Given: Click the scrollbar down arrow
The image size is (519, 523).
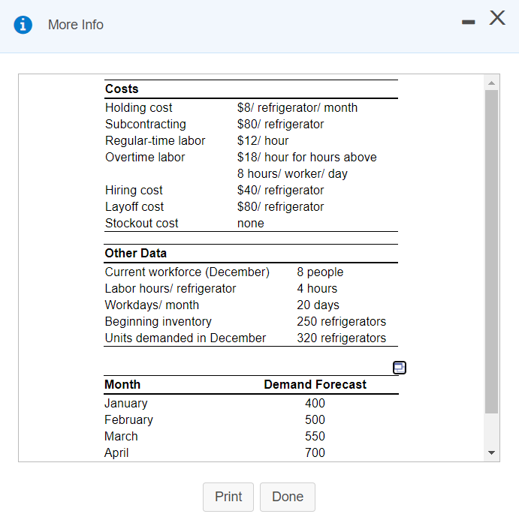Looking at the screenshot, I should [492, 454].
